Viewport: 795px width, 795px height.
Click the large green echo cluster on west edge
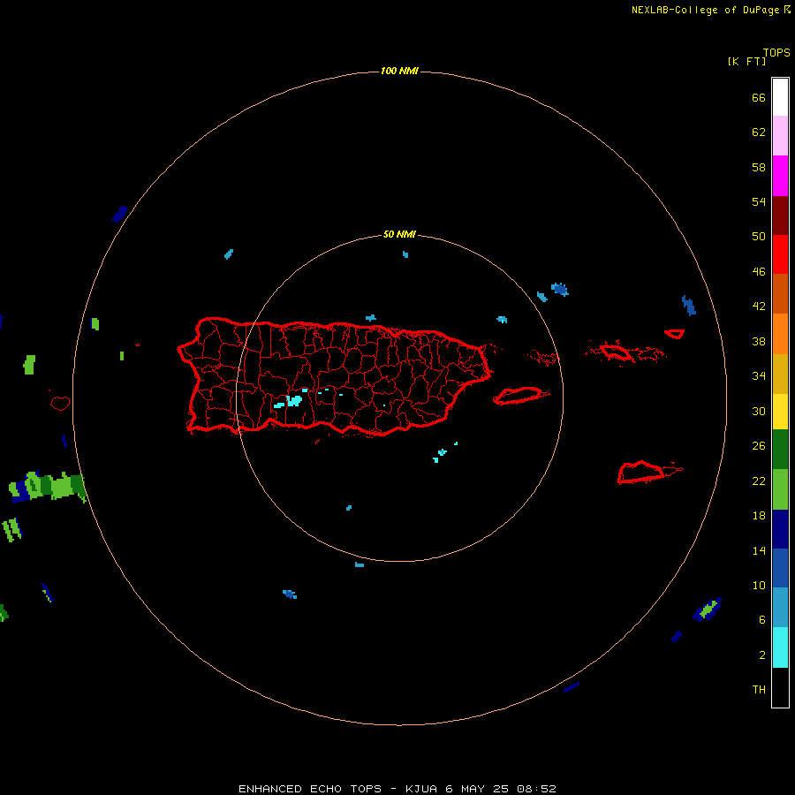point(48,487)
